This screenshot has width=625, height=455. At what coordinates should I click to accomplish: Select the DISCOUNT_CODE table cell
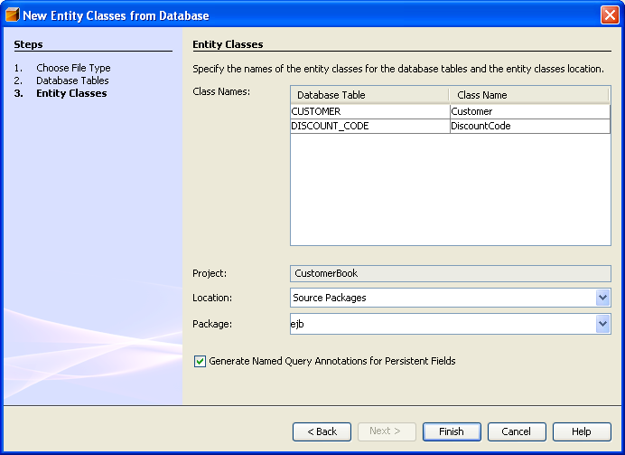point(370,126)
